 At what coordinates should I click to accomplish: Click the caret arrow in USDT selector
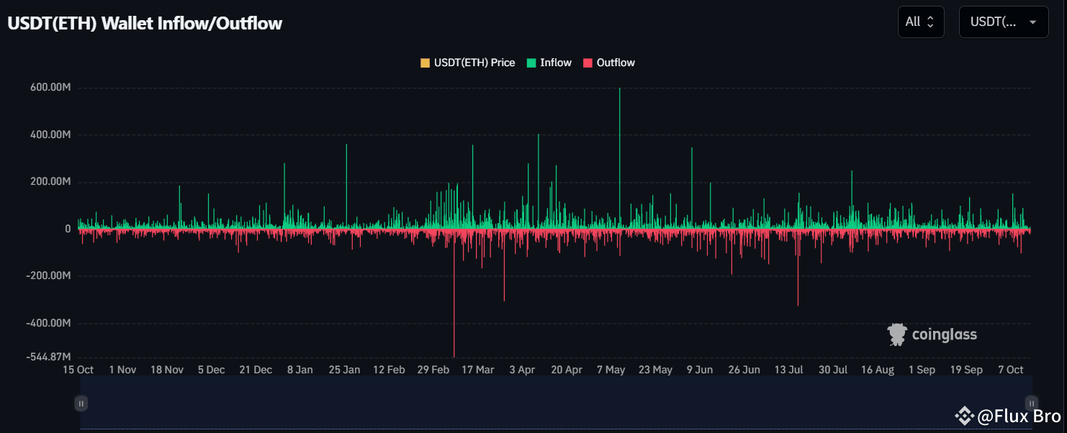(1033, 22)
